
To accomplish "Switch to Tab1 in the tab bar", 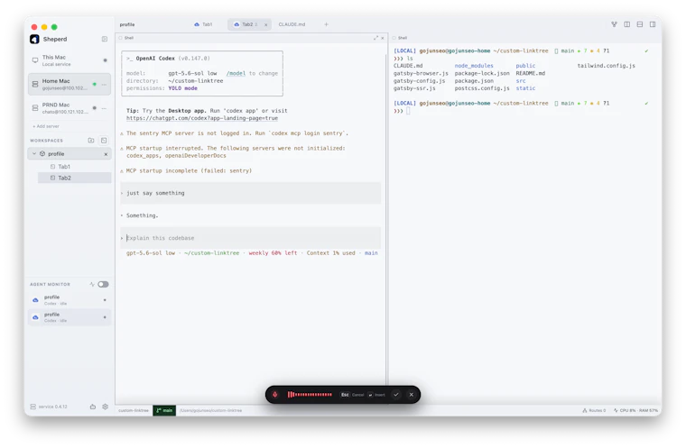I will (203, 24).
